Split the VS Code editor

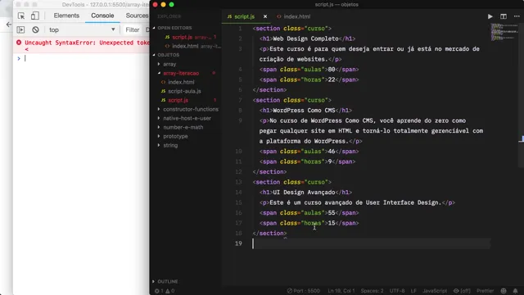coord(504,16)
